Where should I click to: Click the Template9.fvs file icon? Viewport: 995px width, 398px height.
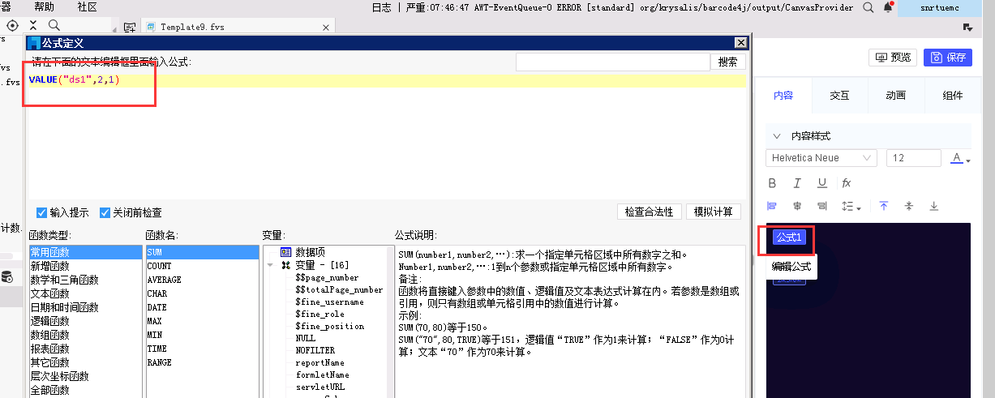click(151, 27)
